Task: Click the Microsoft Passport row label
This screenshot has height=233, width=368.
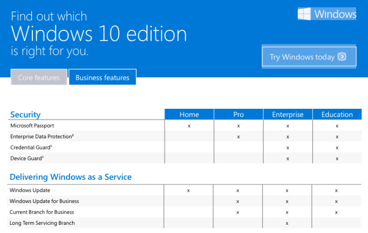Action: 32,126
